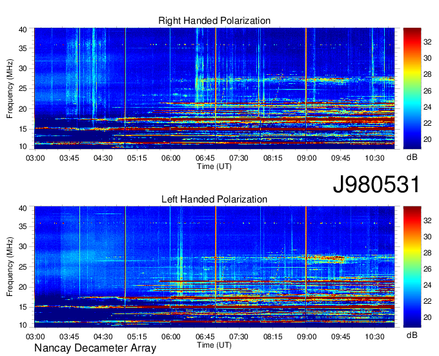
Task: Click the 03:00 time tick of Right Handed plot
Action: point(36,158)
